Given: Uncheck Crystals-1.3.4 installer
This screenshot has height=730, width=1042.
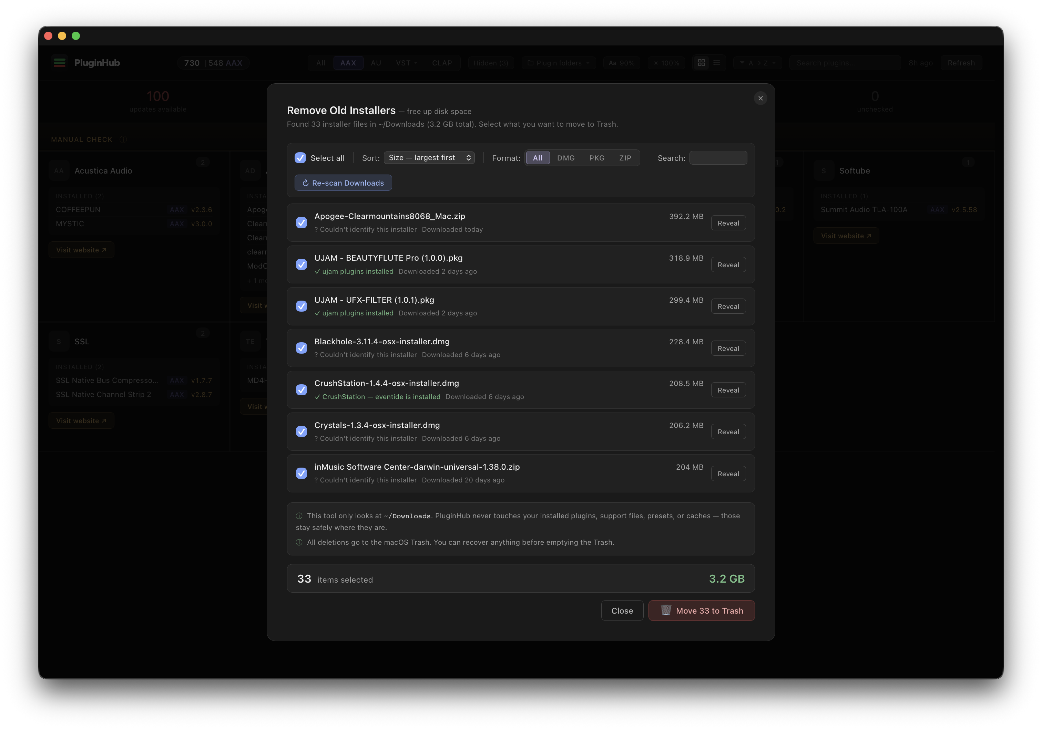Looking at the screenshot, I should tap(302, 432).
